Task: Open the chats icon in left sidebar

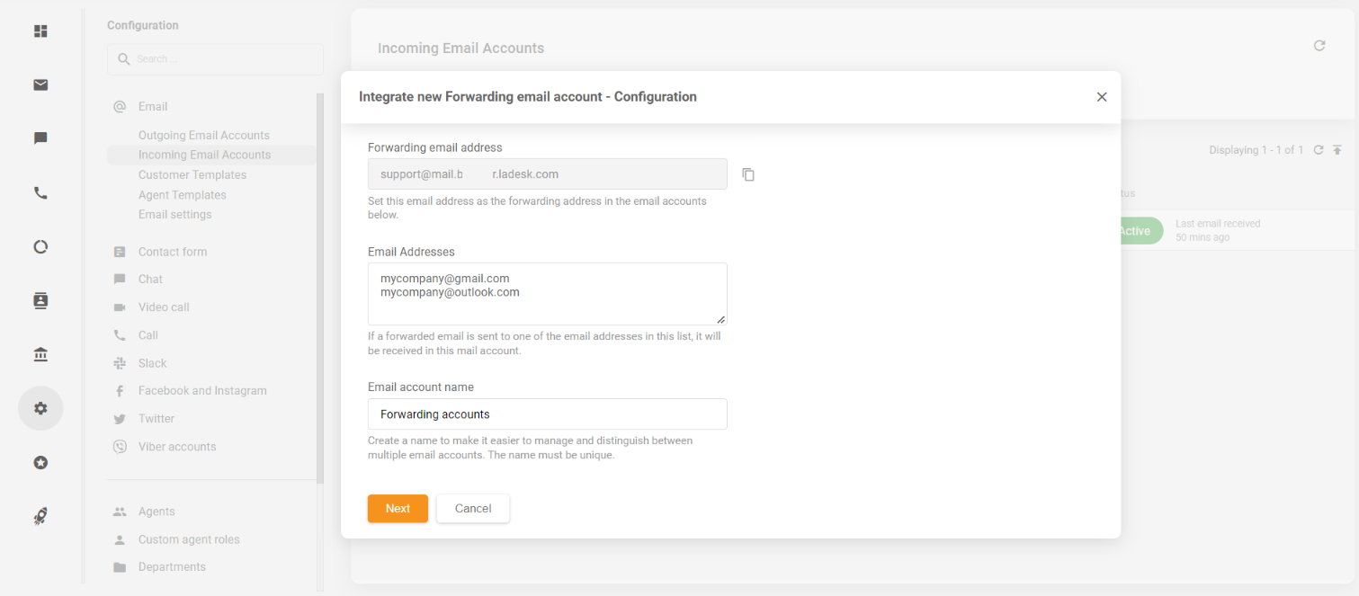Action: 40,138
